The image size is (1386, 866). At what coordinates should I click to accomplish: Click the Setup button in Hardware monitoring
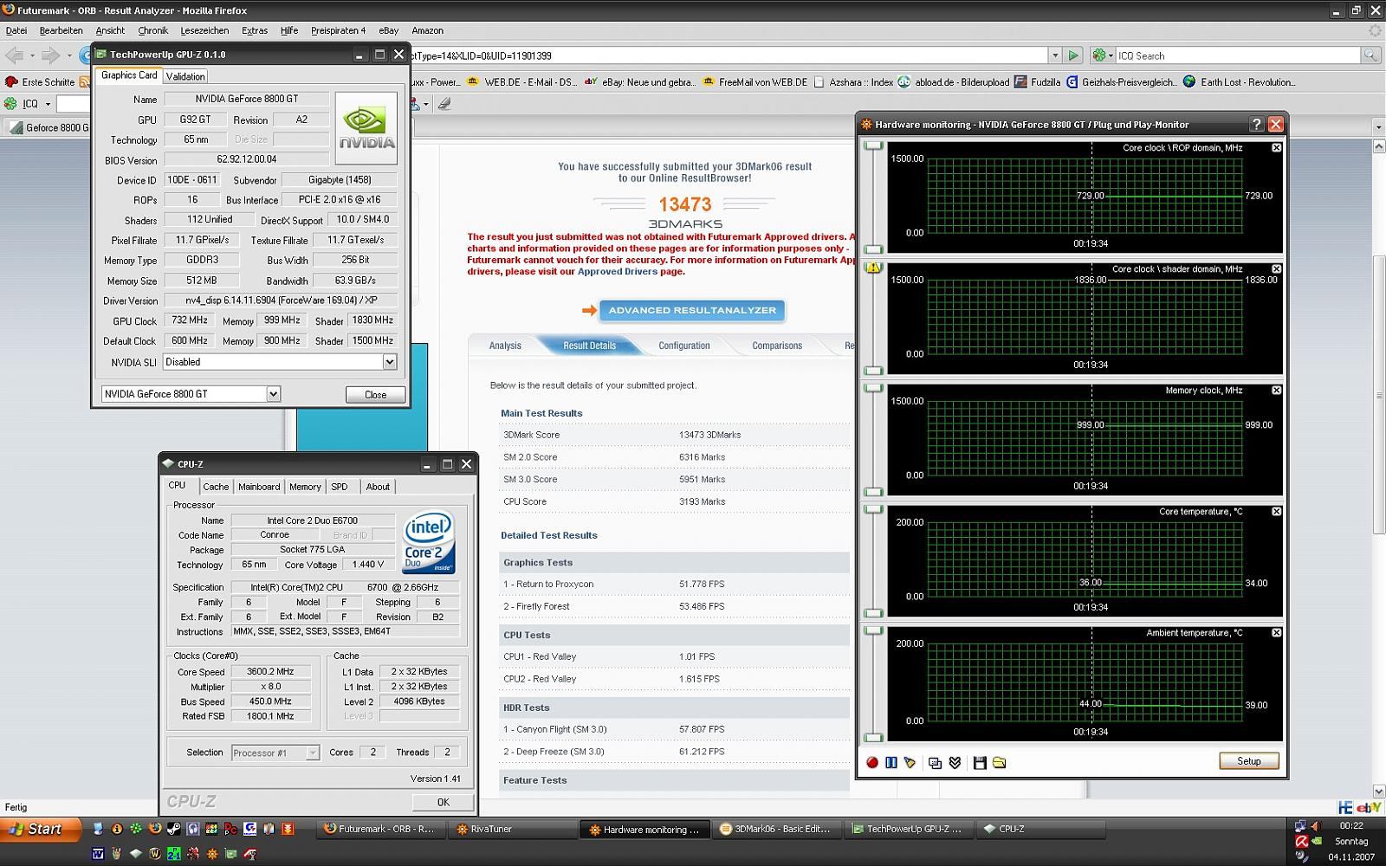pyautogui.click(x=1248, y=761)
